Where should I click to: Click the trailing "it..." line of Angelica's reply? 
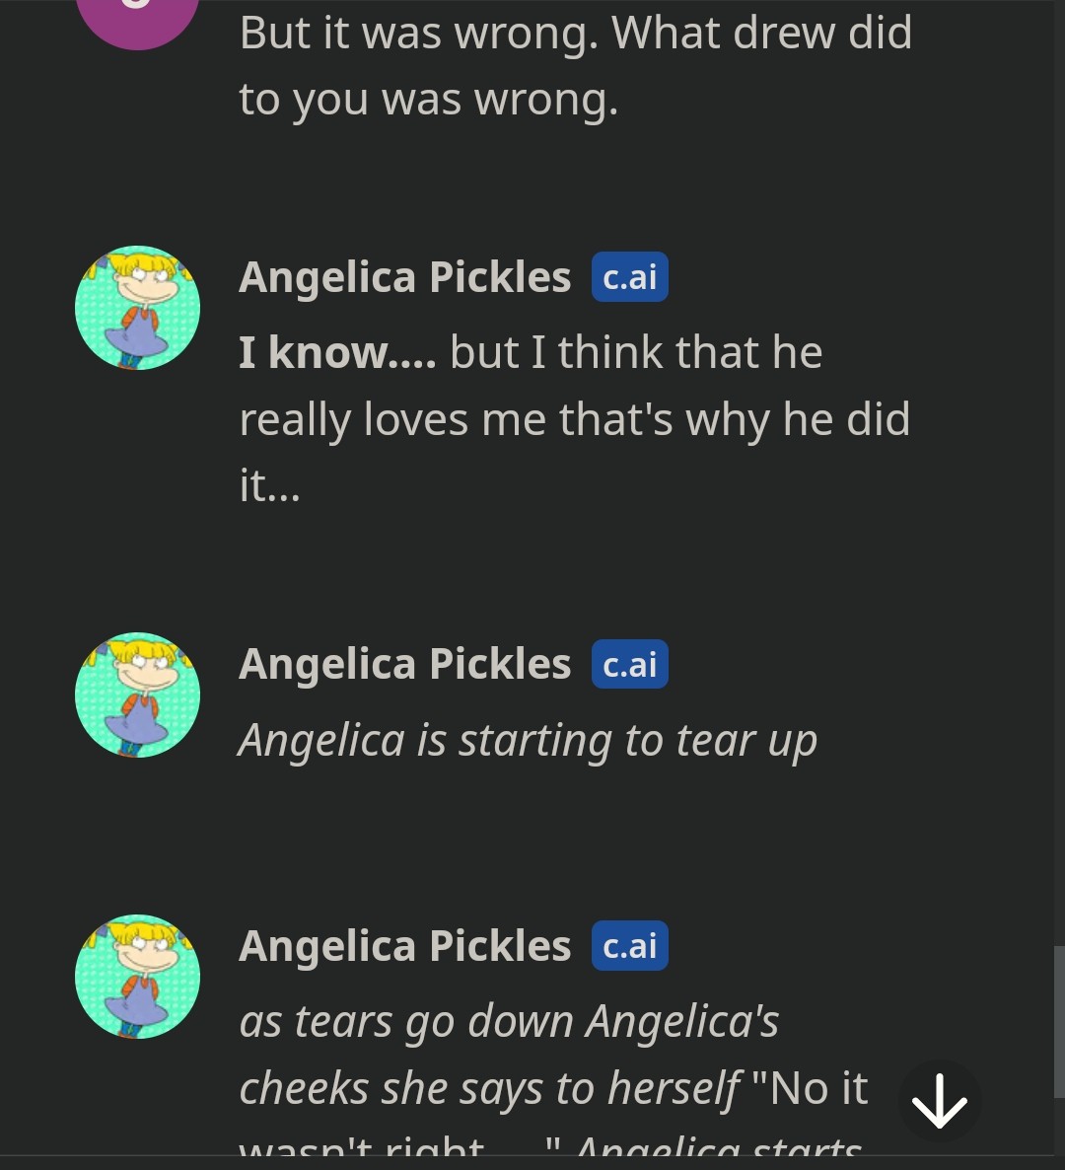click(x=269, y=485)
